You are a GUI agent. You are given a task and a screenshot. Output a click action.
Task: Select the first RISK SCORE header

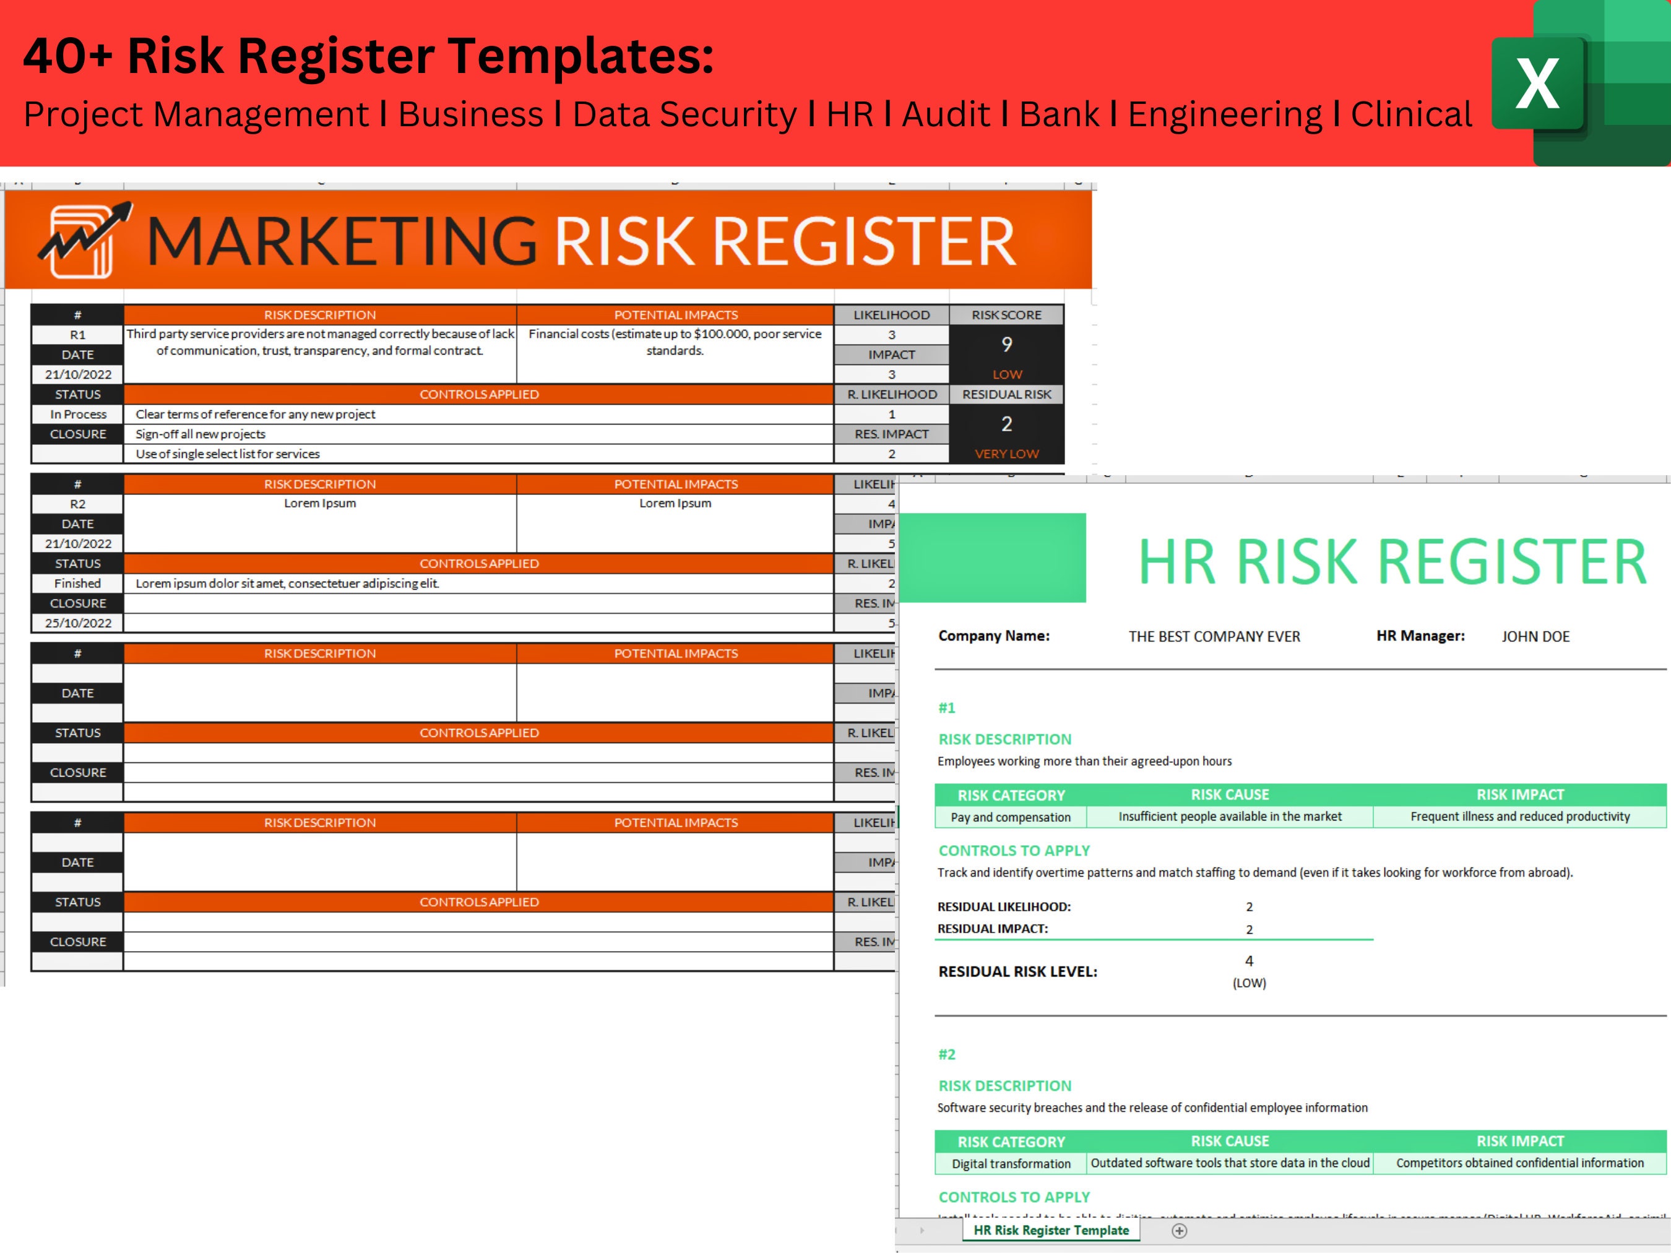[x=1007, y=315]
